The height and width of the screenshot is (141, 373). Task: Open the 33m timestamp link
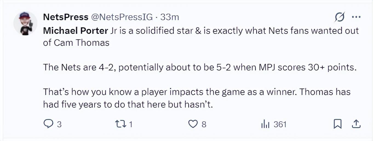(170, 17)
